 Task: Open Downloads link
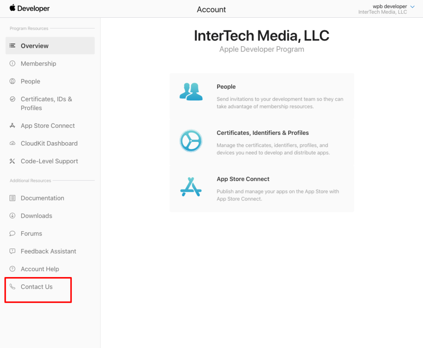pos(36,216)
